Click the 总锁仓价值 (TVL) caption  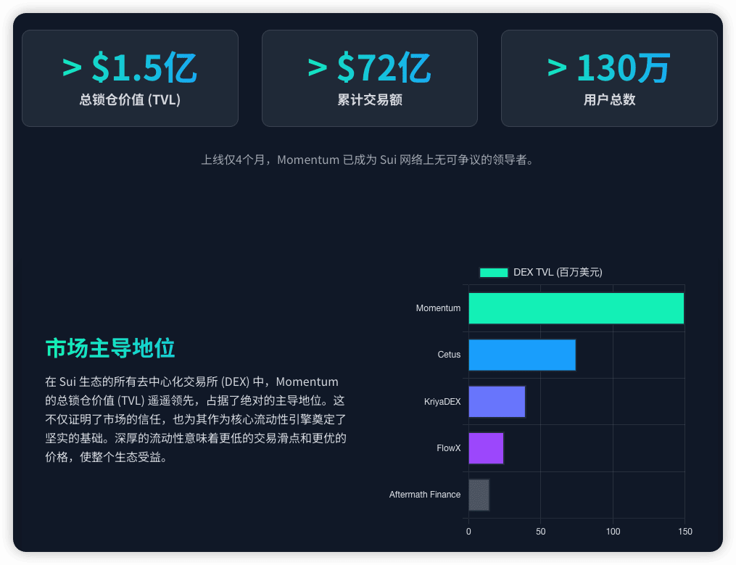tap(130, 99)
